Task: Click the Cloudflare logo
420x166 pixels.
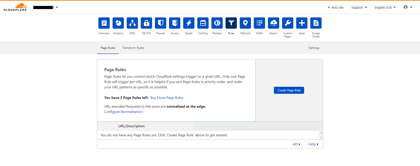Action: (15, 7)
